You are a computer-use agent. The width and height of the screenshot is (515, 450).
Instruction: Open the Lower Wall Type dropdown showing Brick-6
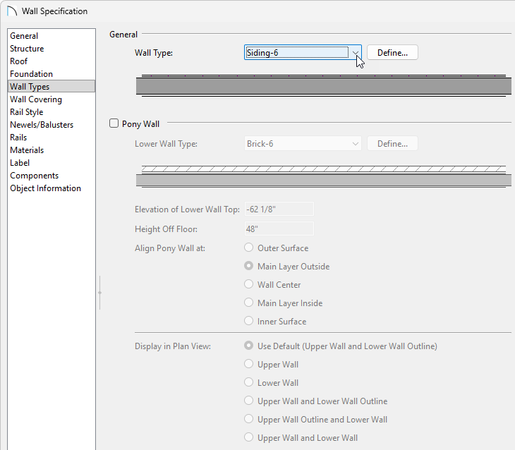click(303, 144)
